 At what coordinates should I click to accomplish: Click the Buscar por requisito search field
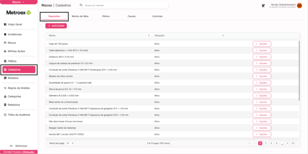coord(123,5)
